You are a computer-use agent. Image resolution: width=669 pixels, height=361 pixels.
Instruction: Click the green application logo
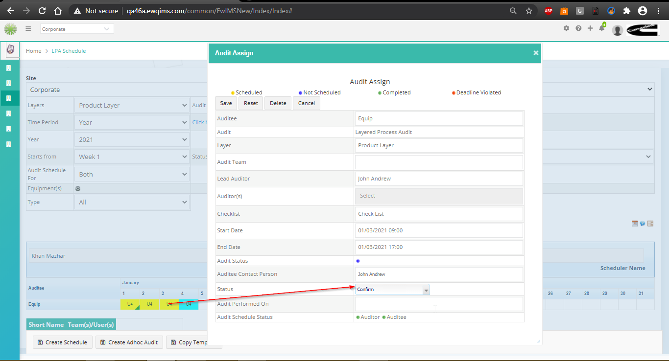pyautogui.click(x=10, y=29)
